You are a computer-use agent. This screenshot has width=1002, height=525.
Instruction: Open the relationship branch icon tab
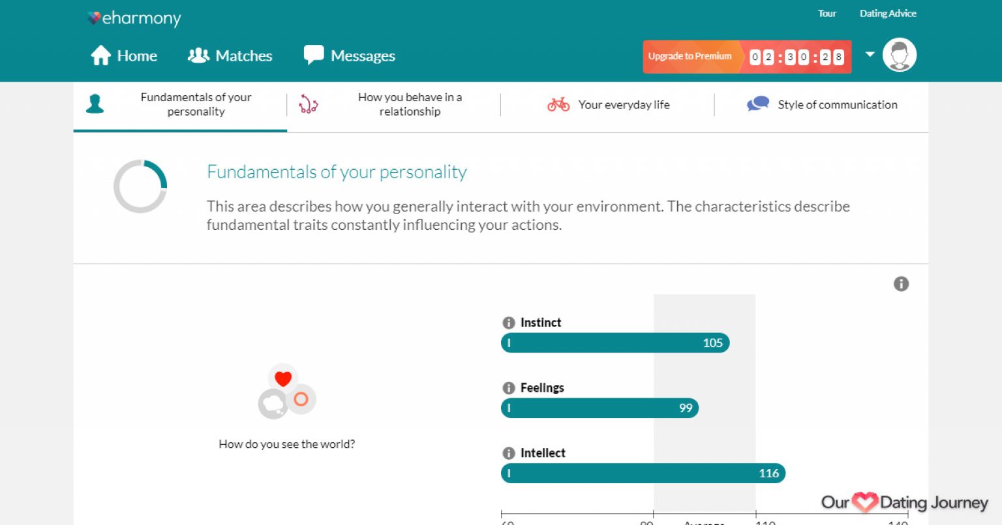click(308, 104)
